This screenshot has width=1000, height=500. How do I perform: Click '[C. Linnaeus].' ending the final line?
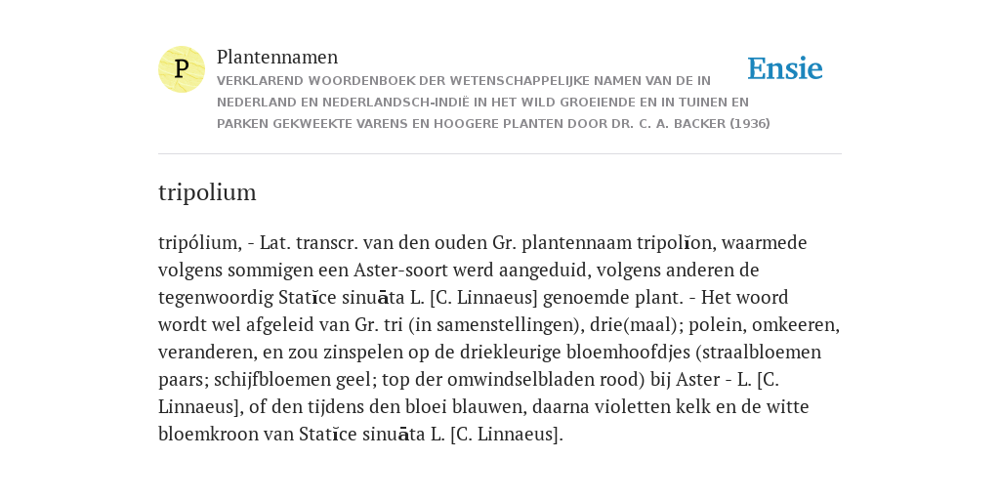tap(507, 435)
